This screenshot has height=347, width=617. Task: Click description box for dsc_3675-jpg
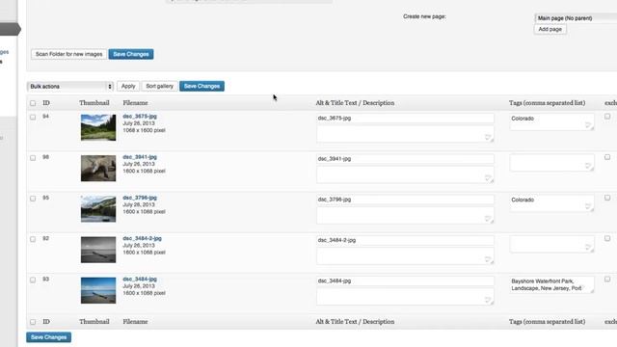pos(405,134)
